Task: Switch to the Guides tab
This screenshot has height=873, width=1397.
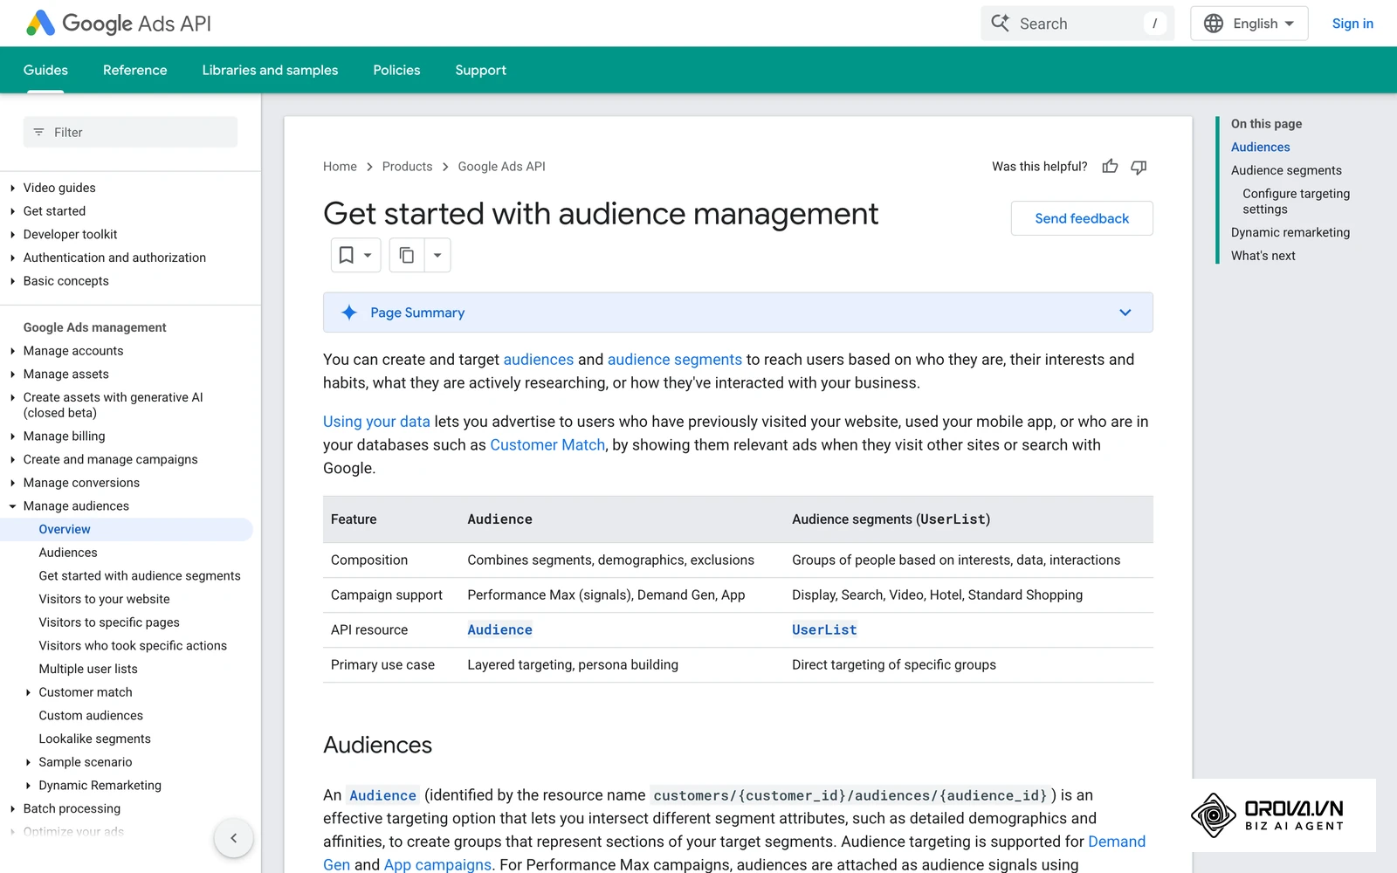Action: [x=45, y=70]
